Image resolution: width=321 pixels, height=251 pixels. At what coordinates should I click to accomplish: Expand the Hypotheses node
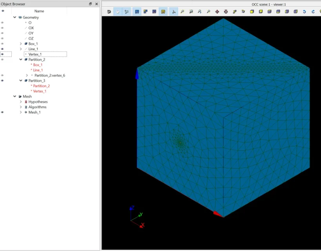click(21, 102)
